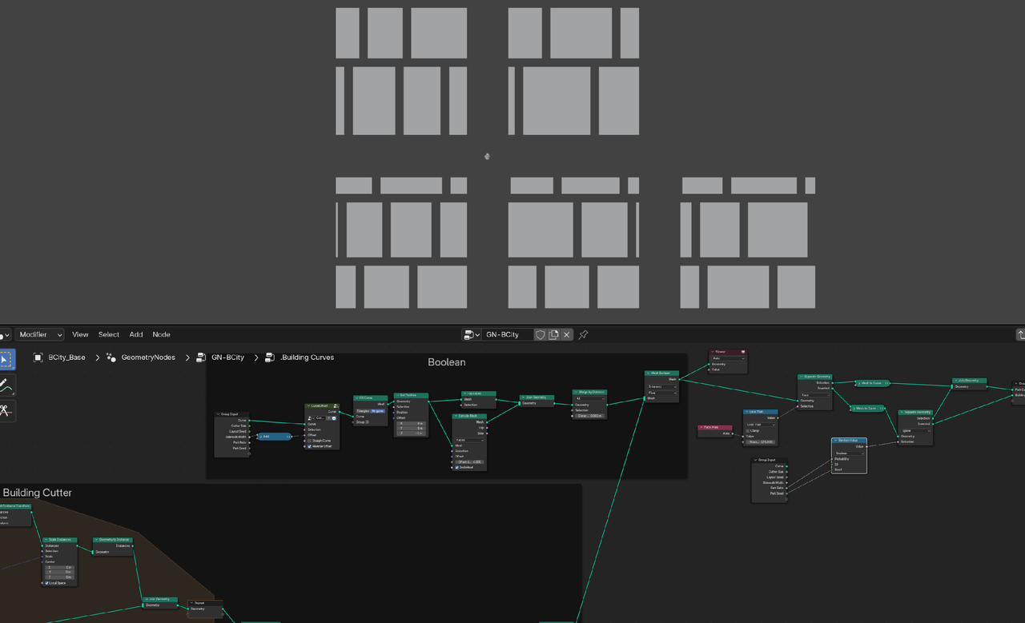Open Face domain dropdown on Separate Geometry

point(815,395)
